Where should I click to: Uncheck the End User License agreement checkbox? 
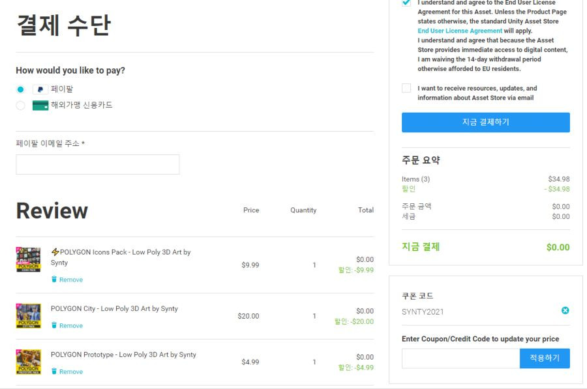[x=406, y=2]
